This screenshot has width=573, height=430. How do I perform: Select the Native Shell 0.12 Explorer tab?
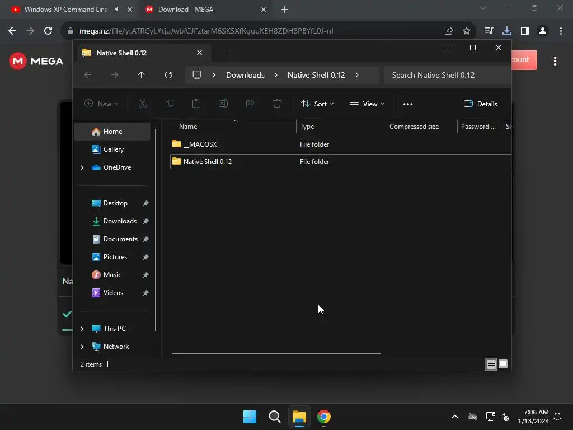coord(143,53)
